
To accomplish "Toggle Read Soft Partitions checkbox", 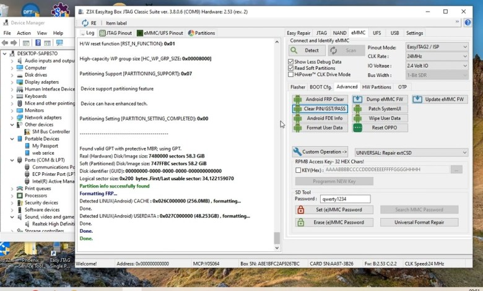I will 290,68.
